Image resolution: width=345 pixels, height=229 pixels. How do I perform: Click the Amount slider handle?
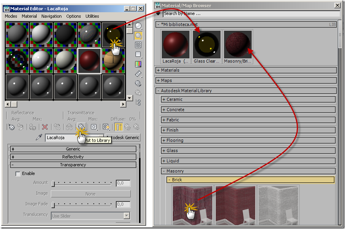pos(53,183)
